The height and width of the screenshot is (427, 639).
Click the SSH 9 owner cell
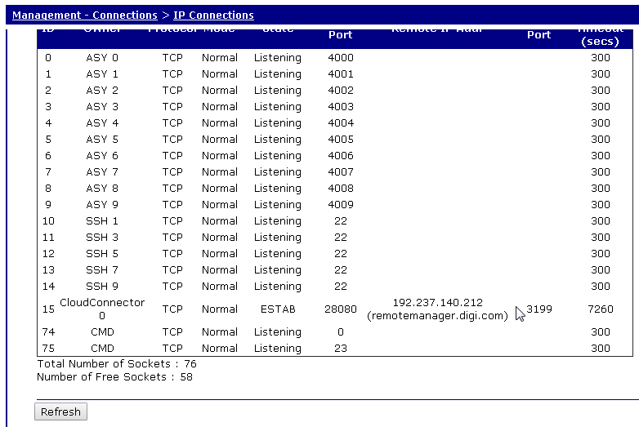pos(102,287)
